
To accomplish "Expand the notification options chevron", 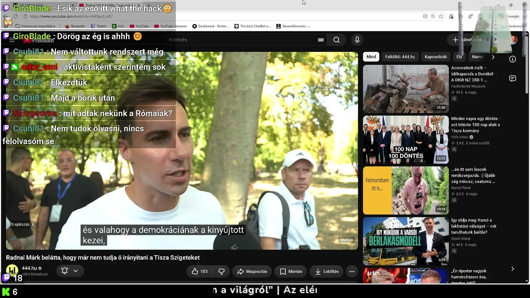I will (76, 271).
